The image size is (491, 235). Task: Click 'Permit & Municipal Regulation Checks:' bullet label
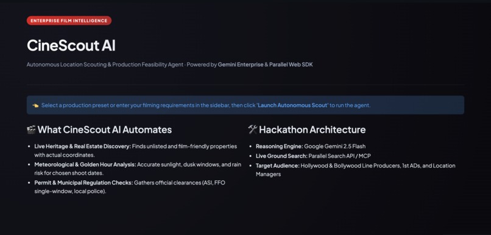pyautogui.click(x=83, y=183)
